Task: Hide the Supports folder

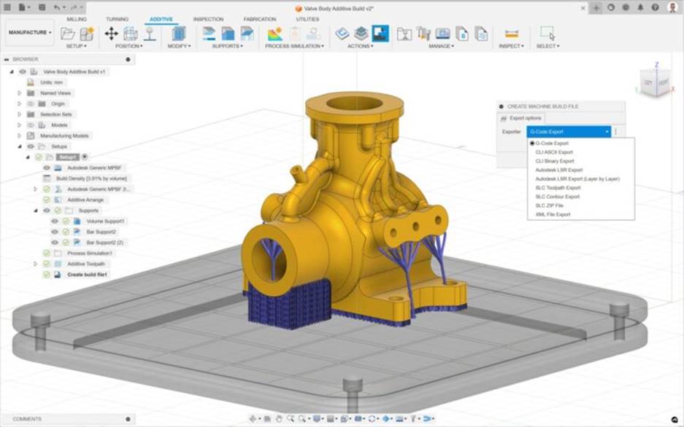Action: [47, 211]
